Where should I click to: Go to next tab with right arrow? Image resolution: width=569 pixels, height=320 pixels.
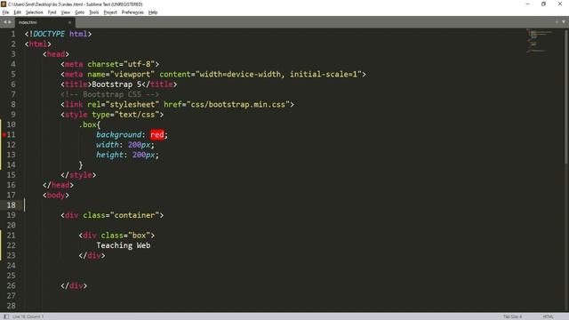[10, 22]
